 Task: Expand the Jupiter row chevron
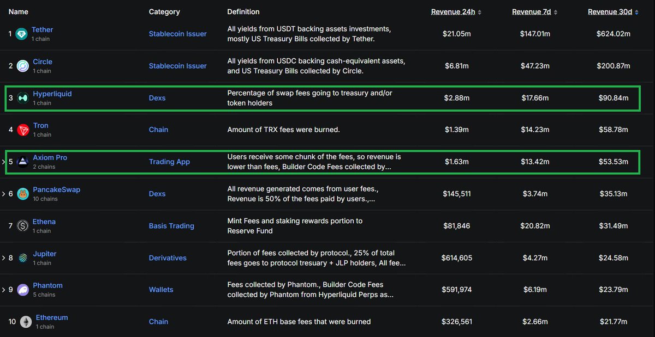[3, 258]
